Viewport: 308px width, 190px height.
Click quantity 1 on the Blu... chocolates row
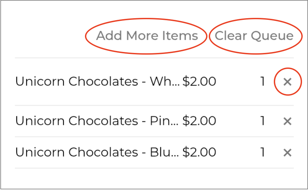[x=263, y=152]
